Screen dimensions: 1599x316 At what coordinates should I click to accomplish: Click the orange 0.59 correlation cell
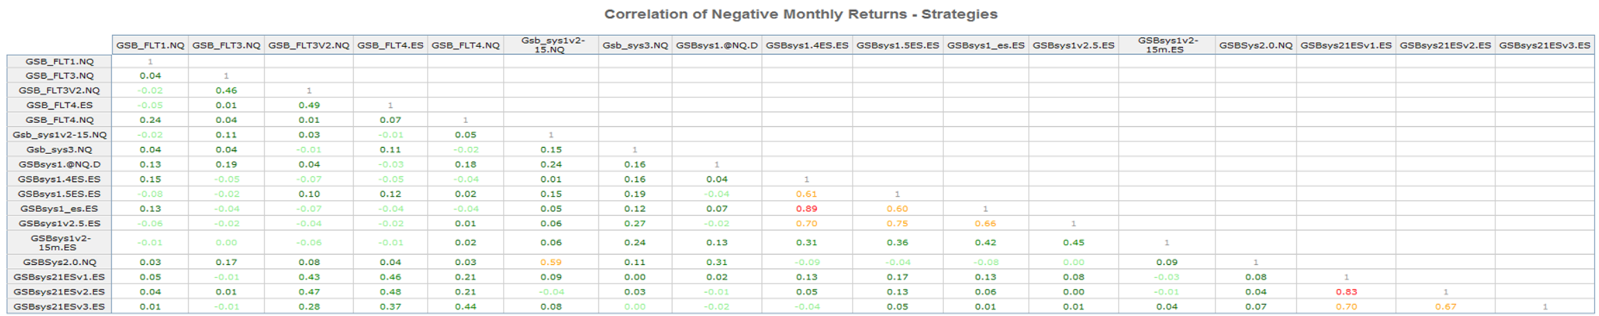(550, 262)
